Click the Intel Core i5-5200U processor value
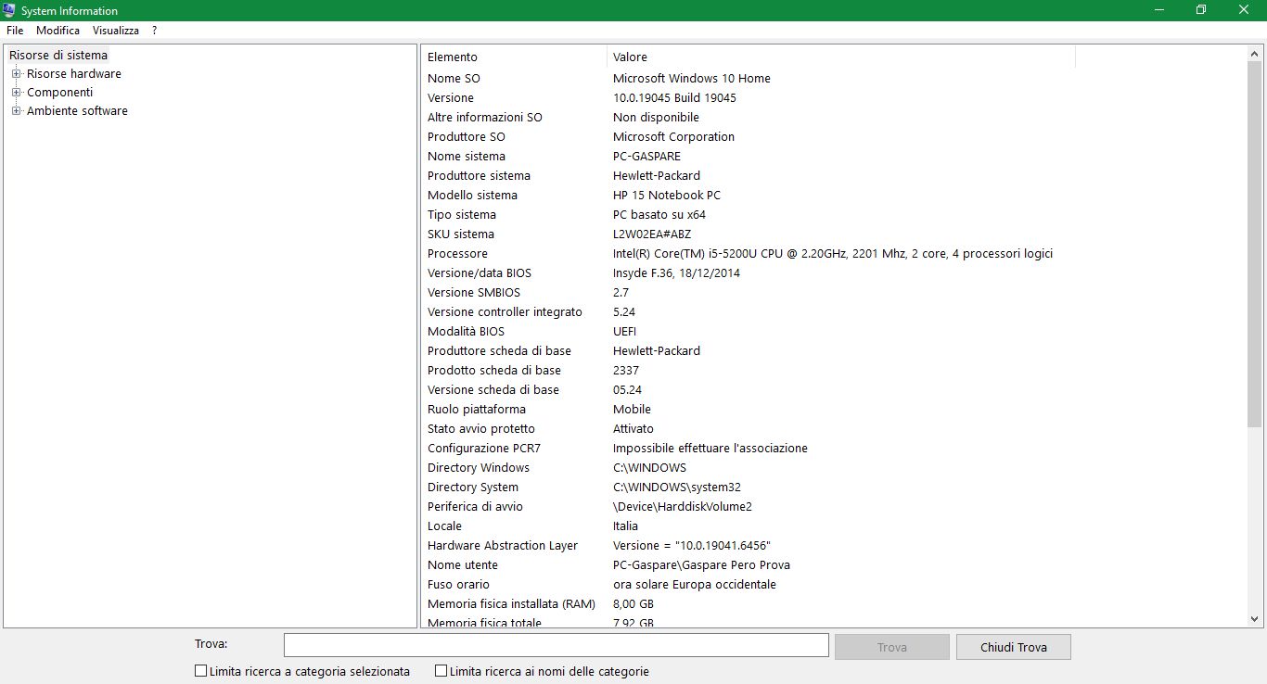 click(833, 254)
